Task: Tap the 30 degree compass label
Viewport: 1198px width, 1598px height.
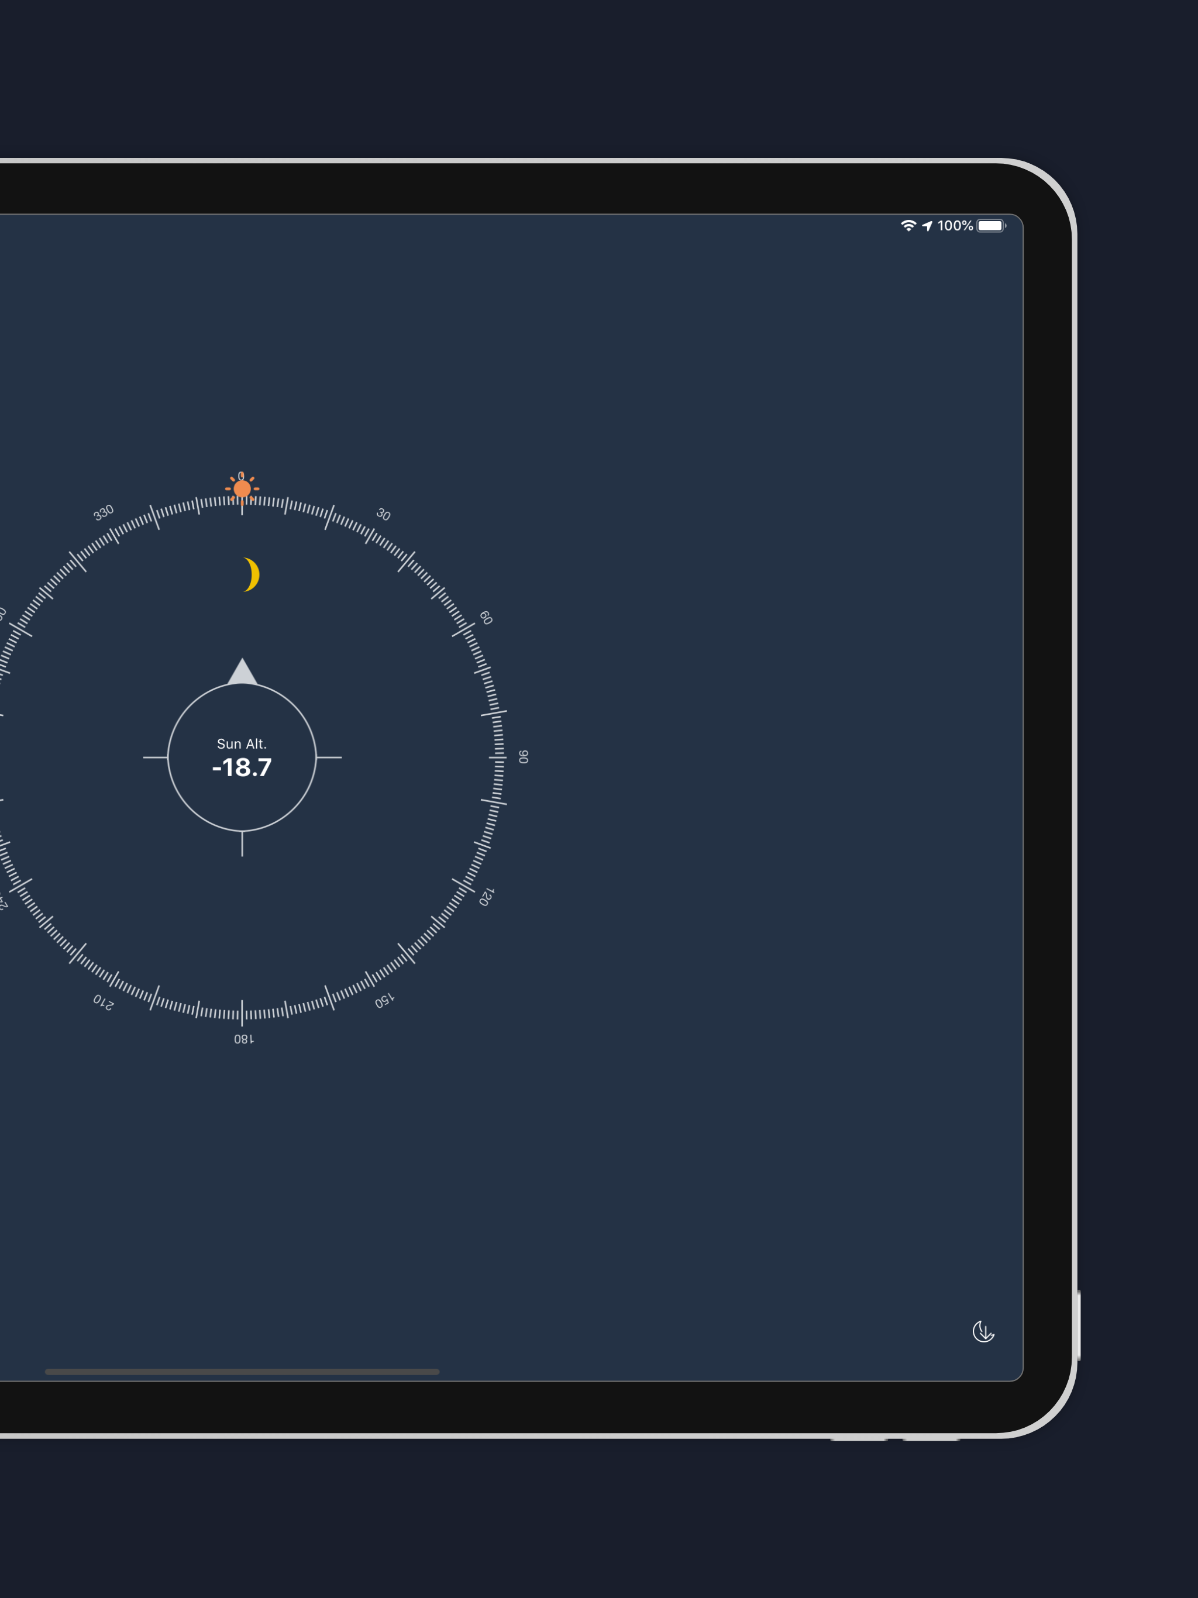Action: coord(383,514)
